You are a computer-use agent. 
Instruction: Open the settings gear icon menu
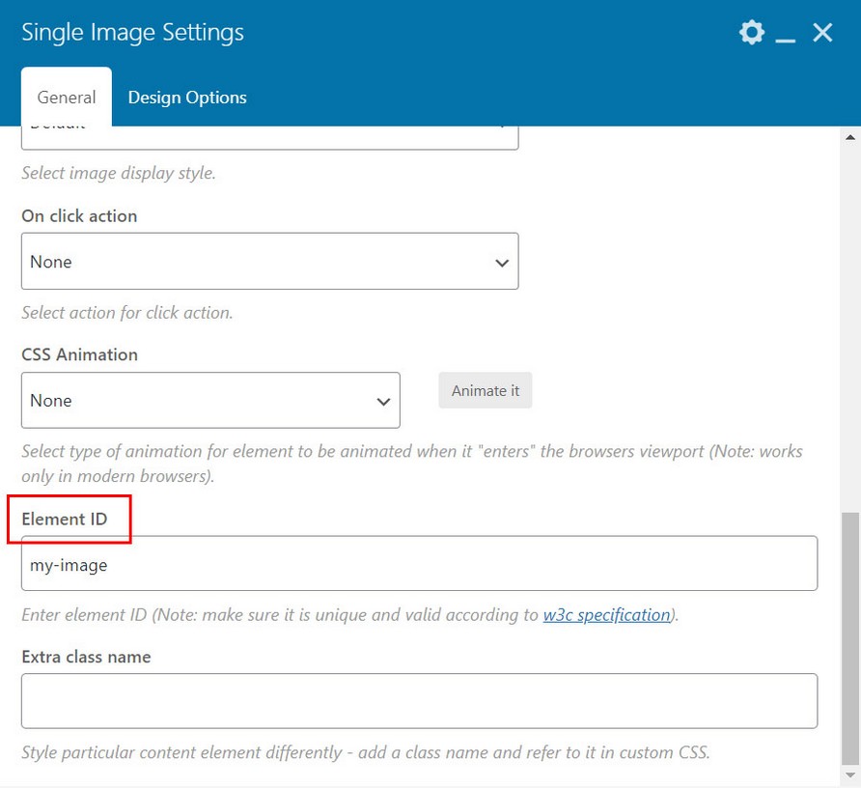tap(751, 33)
